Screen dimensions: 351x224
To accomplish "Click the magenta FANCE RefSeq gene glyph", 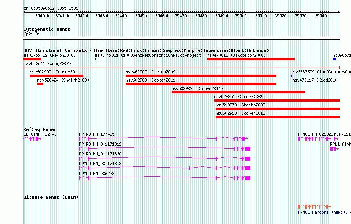I will coord(314,139).
